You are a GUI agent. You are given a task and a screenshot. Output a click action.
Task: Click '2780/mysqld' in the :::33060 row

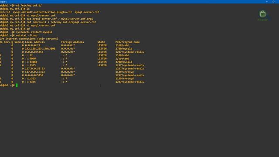click(x=124, y=62)
